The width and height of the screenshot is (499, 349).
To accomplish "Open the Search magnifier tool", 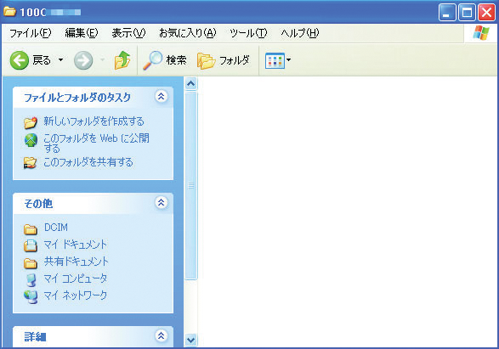I will [x=152, y=60].
